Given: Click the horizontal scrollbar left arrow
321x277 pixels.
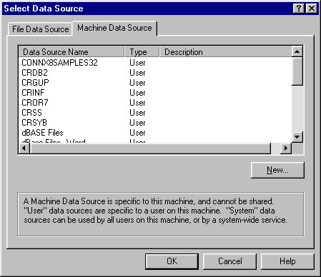Looking at the screenshot, I should [24, 148].
